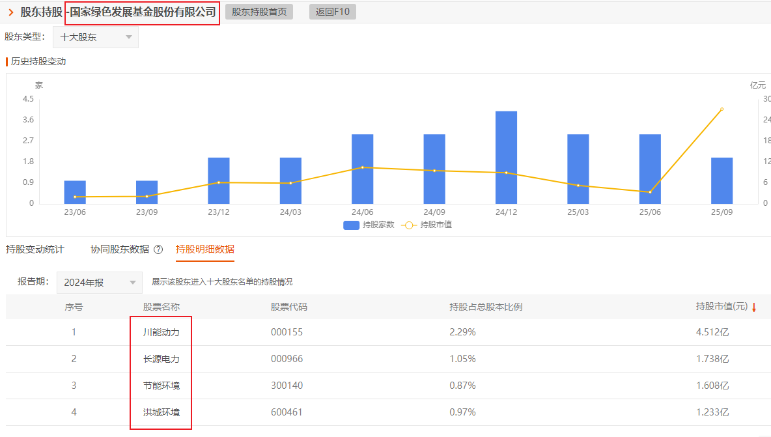The width and height of the screenshot is (771, 437).
Task: Click the 24/06 bar in the chart
Action: 363,169
